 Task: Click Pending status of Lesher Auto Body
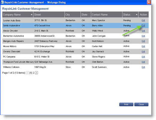tap(127, 20)
